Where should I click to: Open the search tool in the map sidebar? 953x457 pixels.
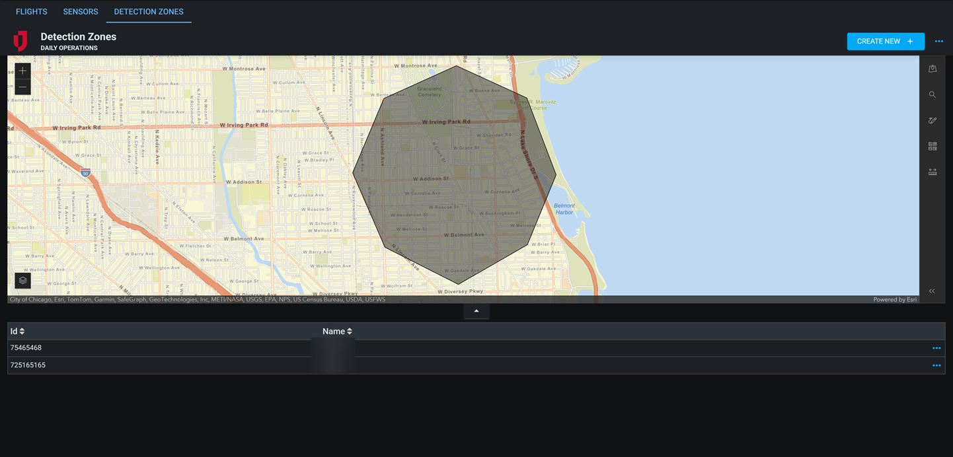tap(932, 94)
